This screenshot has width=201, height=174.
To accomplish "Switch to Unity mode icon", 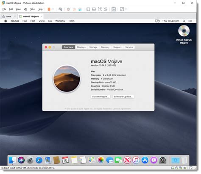I will coord(106,9).
